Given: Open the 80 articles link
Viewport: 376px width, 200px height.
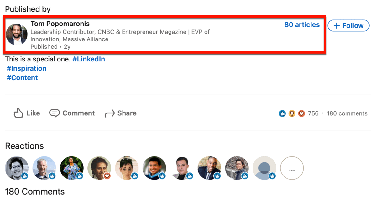Looking at the screenshot, I should (x=302, y=25).
